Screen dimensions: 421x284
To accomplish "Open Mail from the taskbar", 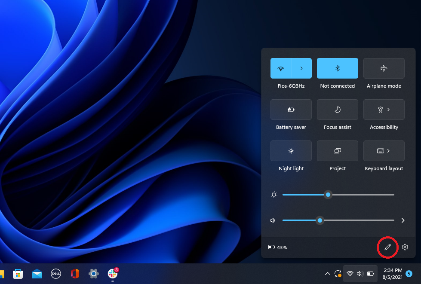I will (37, 274).
